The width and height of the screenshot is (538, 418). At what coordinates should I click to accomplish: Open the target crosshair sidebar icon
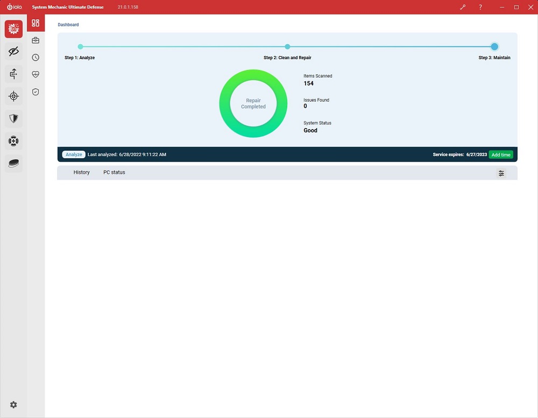[14, 96]
